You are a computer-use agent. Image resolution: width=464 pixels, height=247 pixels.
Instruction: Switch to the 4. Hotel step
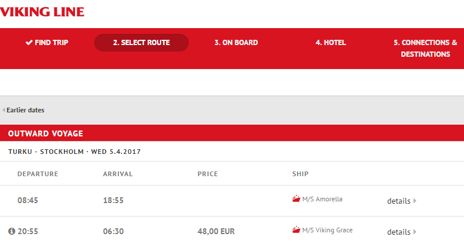tap(330, 43)
